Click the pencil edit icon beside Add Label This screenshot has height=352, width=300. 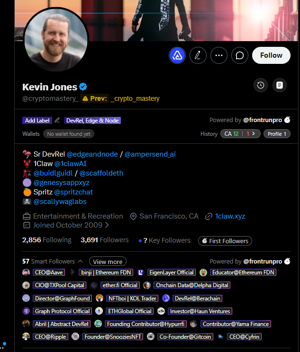(57, 120)
